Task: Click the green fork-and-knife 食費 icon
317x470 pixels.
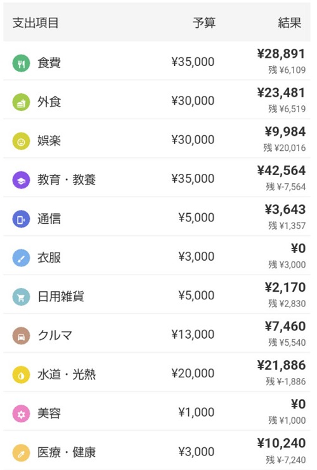Action: click(x=21, y=63)
